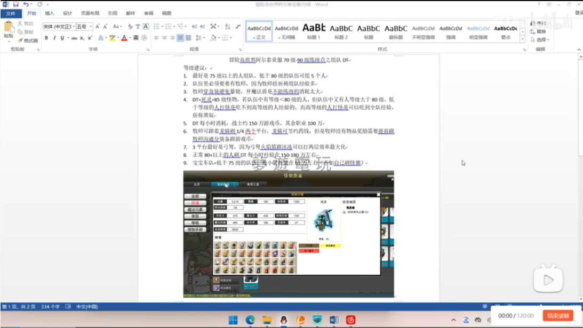Click the embedded game screenshot image in the document
The image size is (583, 328).
coord(289,234)
